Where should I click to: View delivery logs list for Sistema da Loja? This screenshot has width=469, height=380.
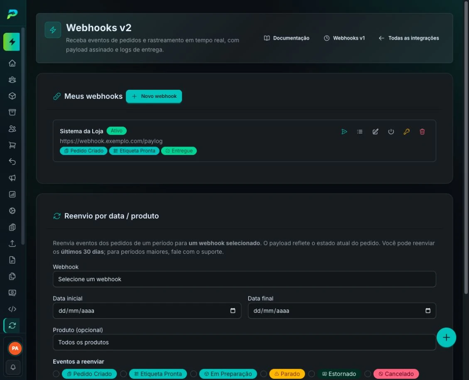pos(360,132)
